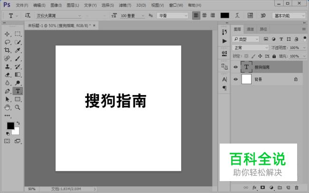The height and width of the screenshot is (193, 309).
Task: Open the Edit Toolbar three-dots button
Action: click(x=7, y=116)
